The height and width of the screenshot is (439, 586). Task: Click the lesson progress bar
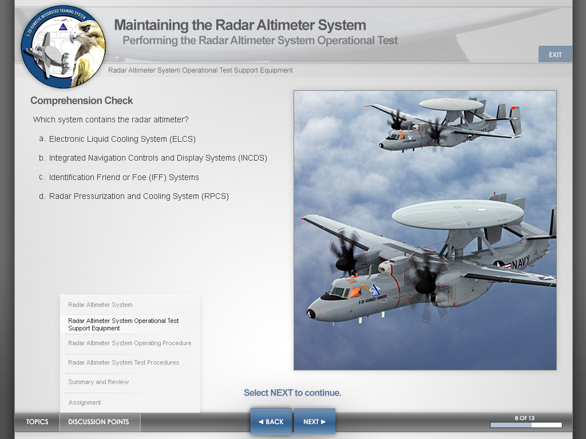tap(526, 425)
